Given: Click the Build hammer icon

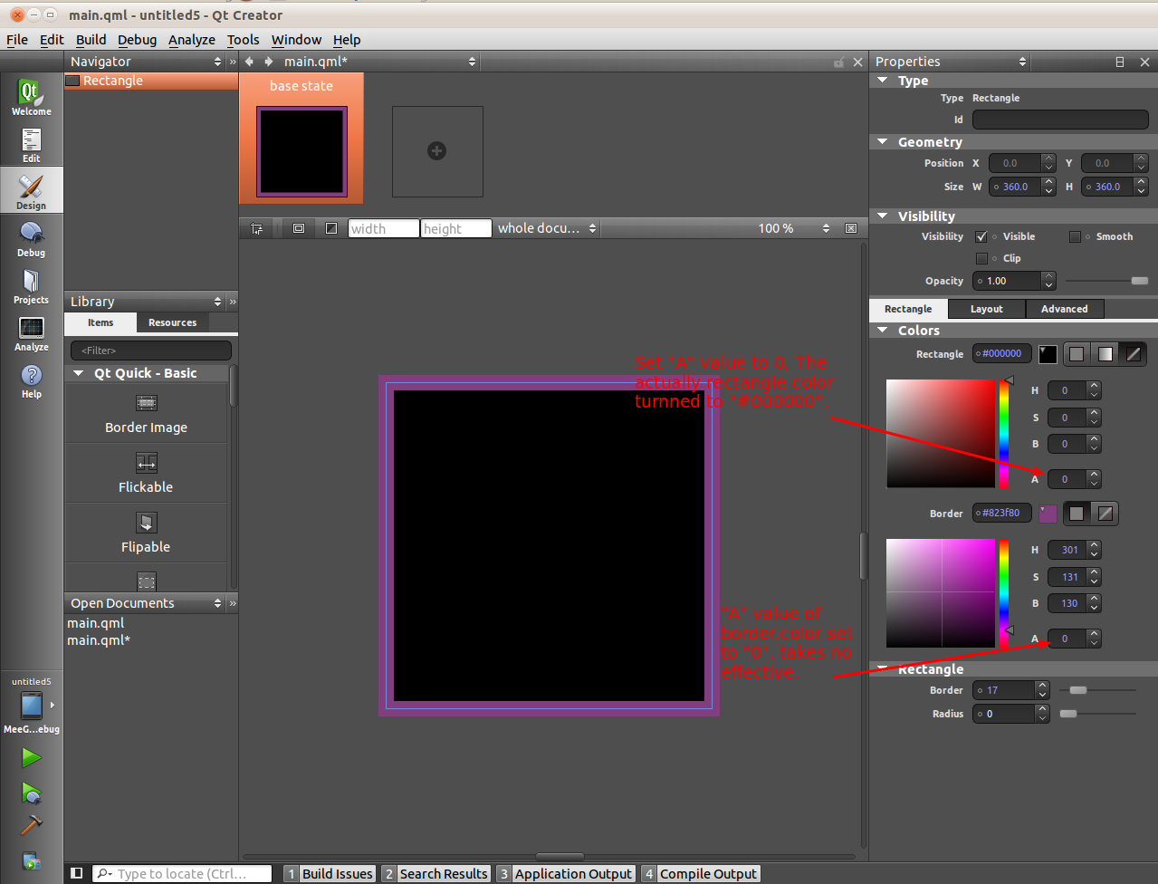Looking at the screenshot, I should pos(31,825).
